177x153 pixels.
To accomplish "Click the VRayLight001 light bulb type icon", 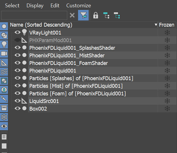I will point(24,32).
